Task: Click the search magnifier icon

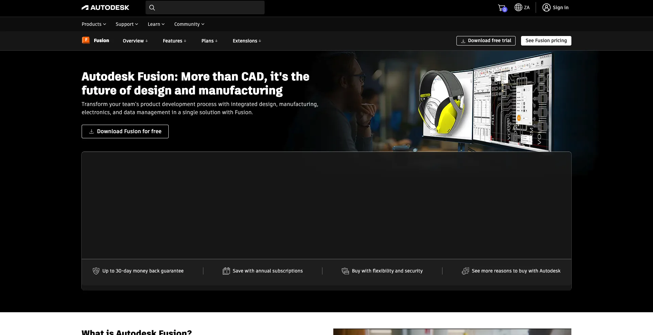Action: tap(152, 7)
